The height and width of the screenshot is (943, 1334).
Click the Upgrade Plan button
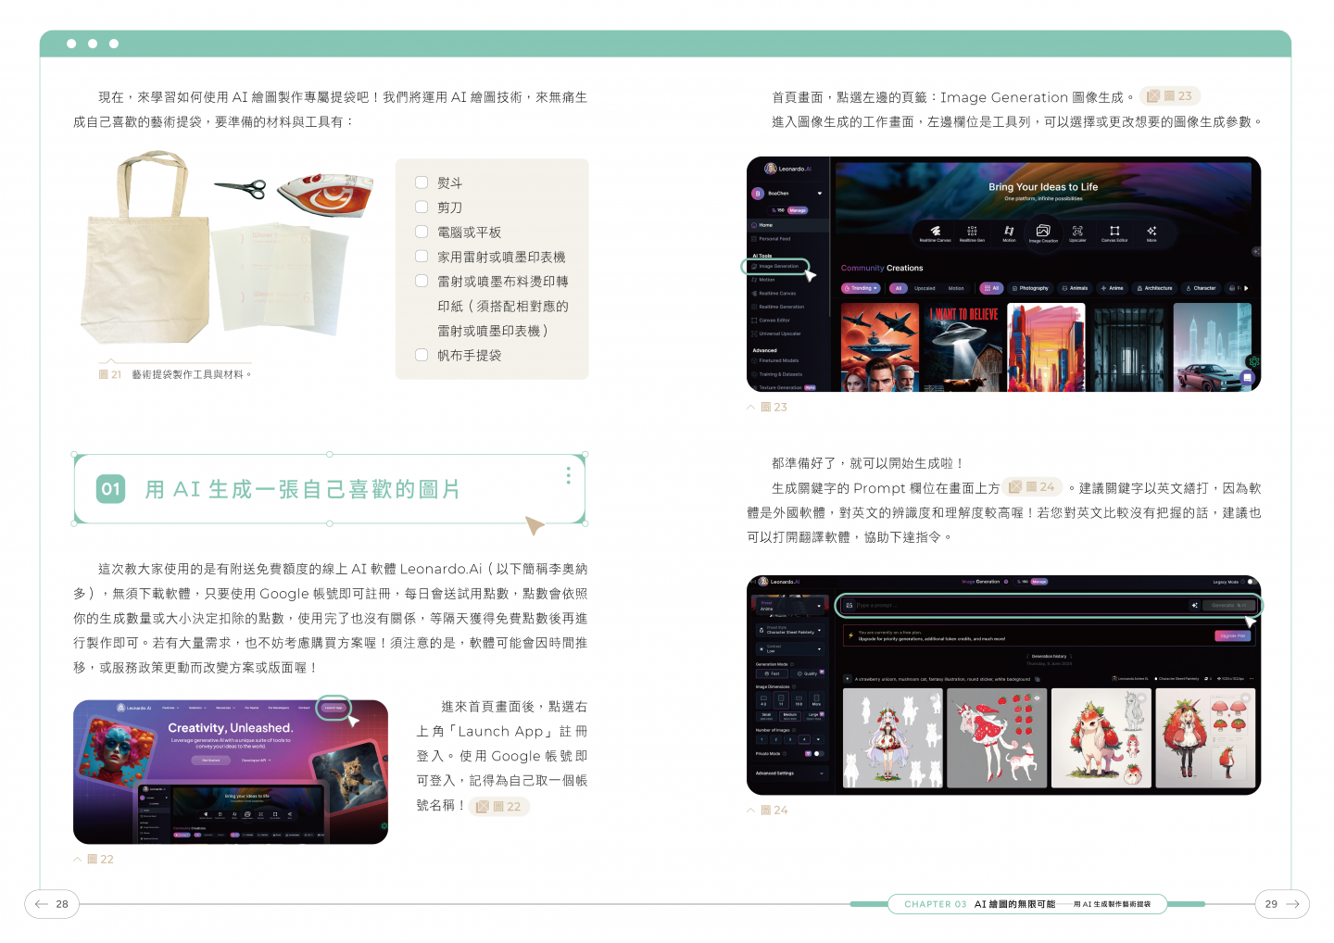pyautogui.click(x=1232, y=635)
